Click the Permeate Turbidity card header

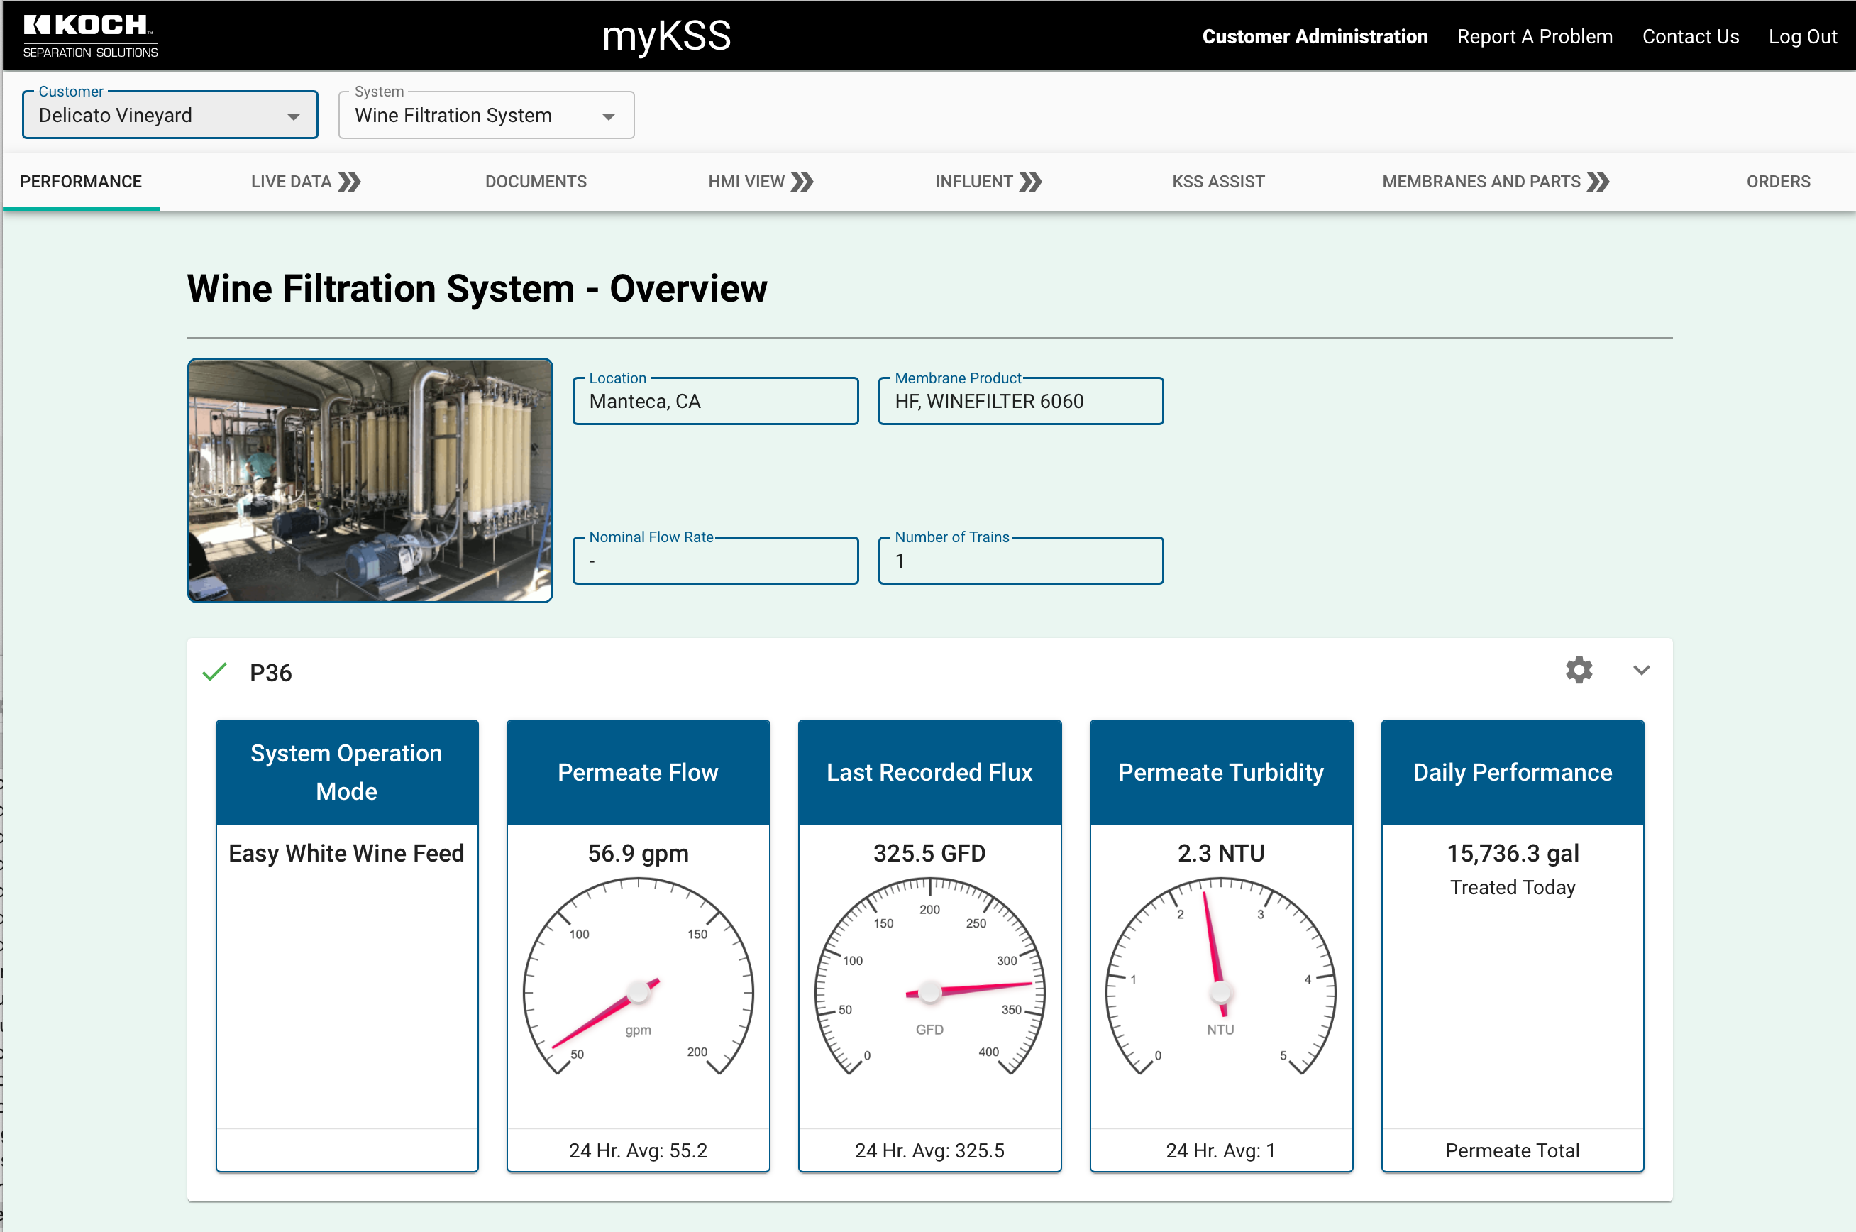tap(1220, 771)
